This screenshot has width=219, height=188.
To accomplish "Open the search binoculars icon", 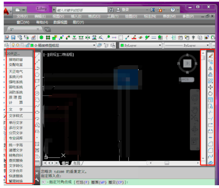I will pyautogui.click(x=111, y=10).
